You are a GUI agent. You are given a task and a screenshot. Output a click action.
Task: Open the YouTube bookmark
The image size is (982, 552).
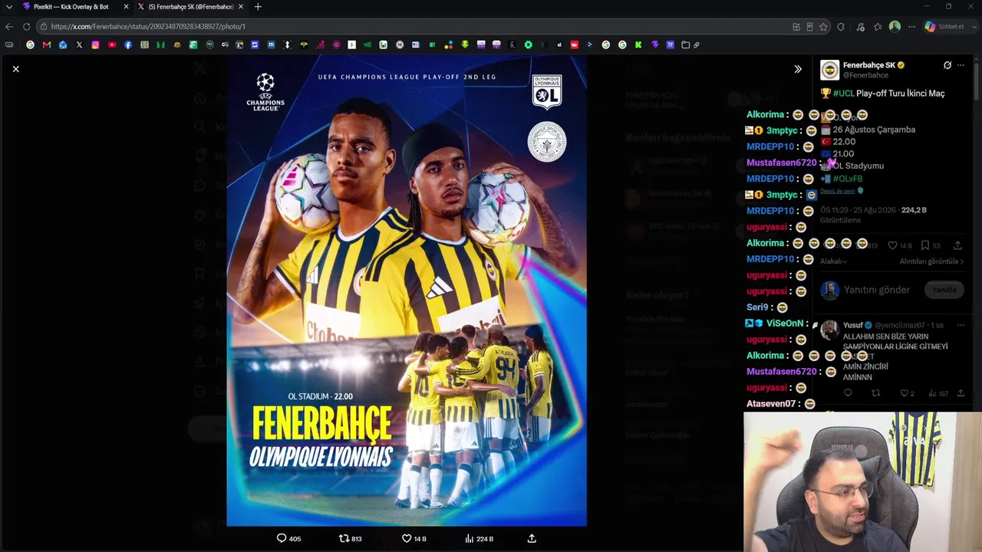coord(112,44)
